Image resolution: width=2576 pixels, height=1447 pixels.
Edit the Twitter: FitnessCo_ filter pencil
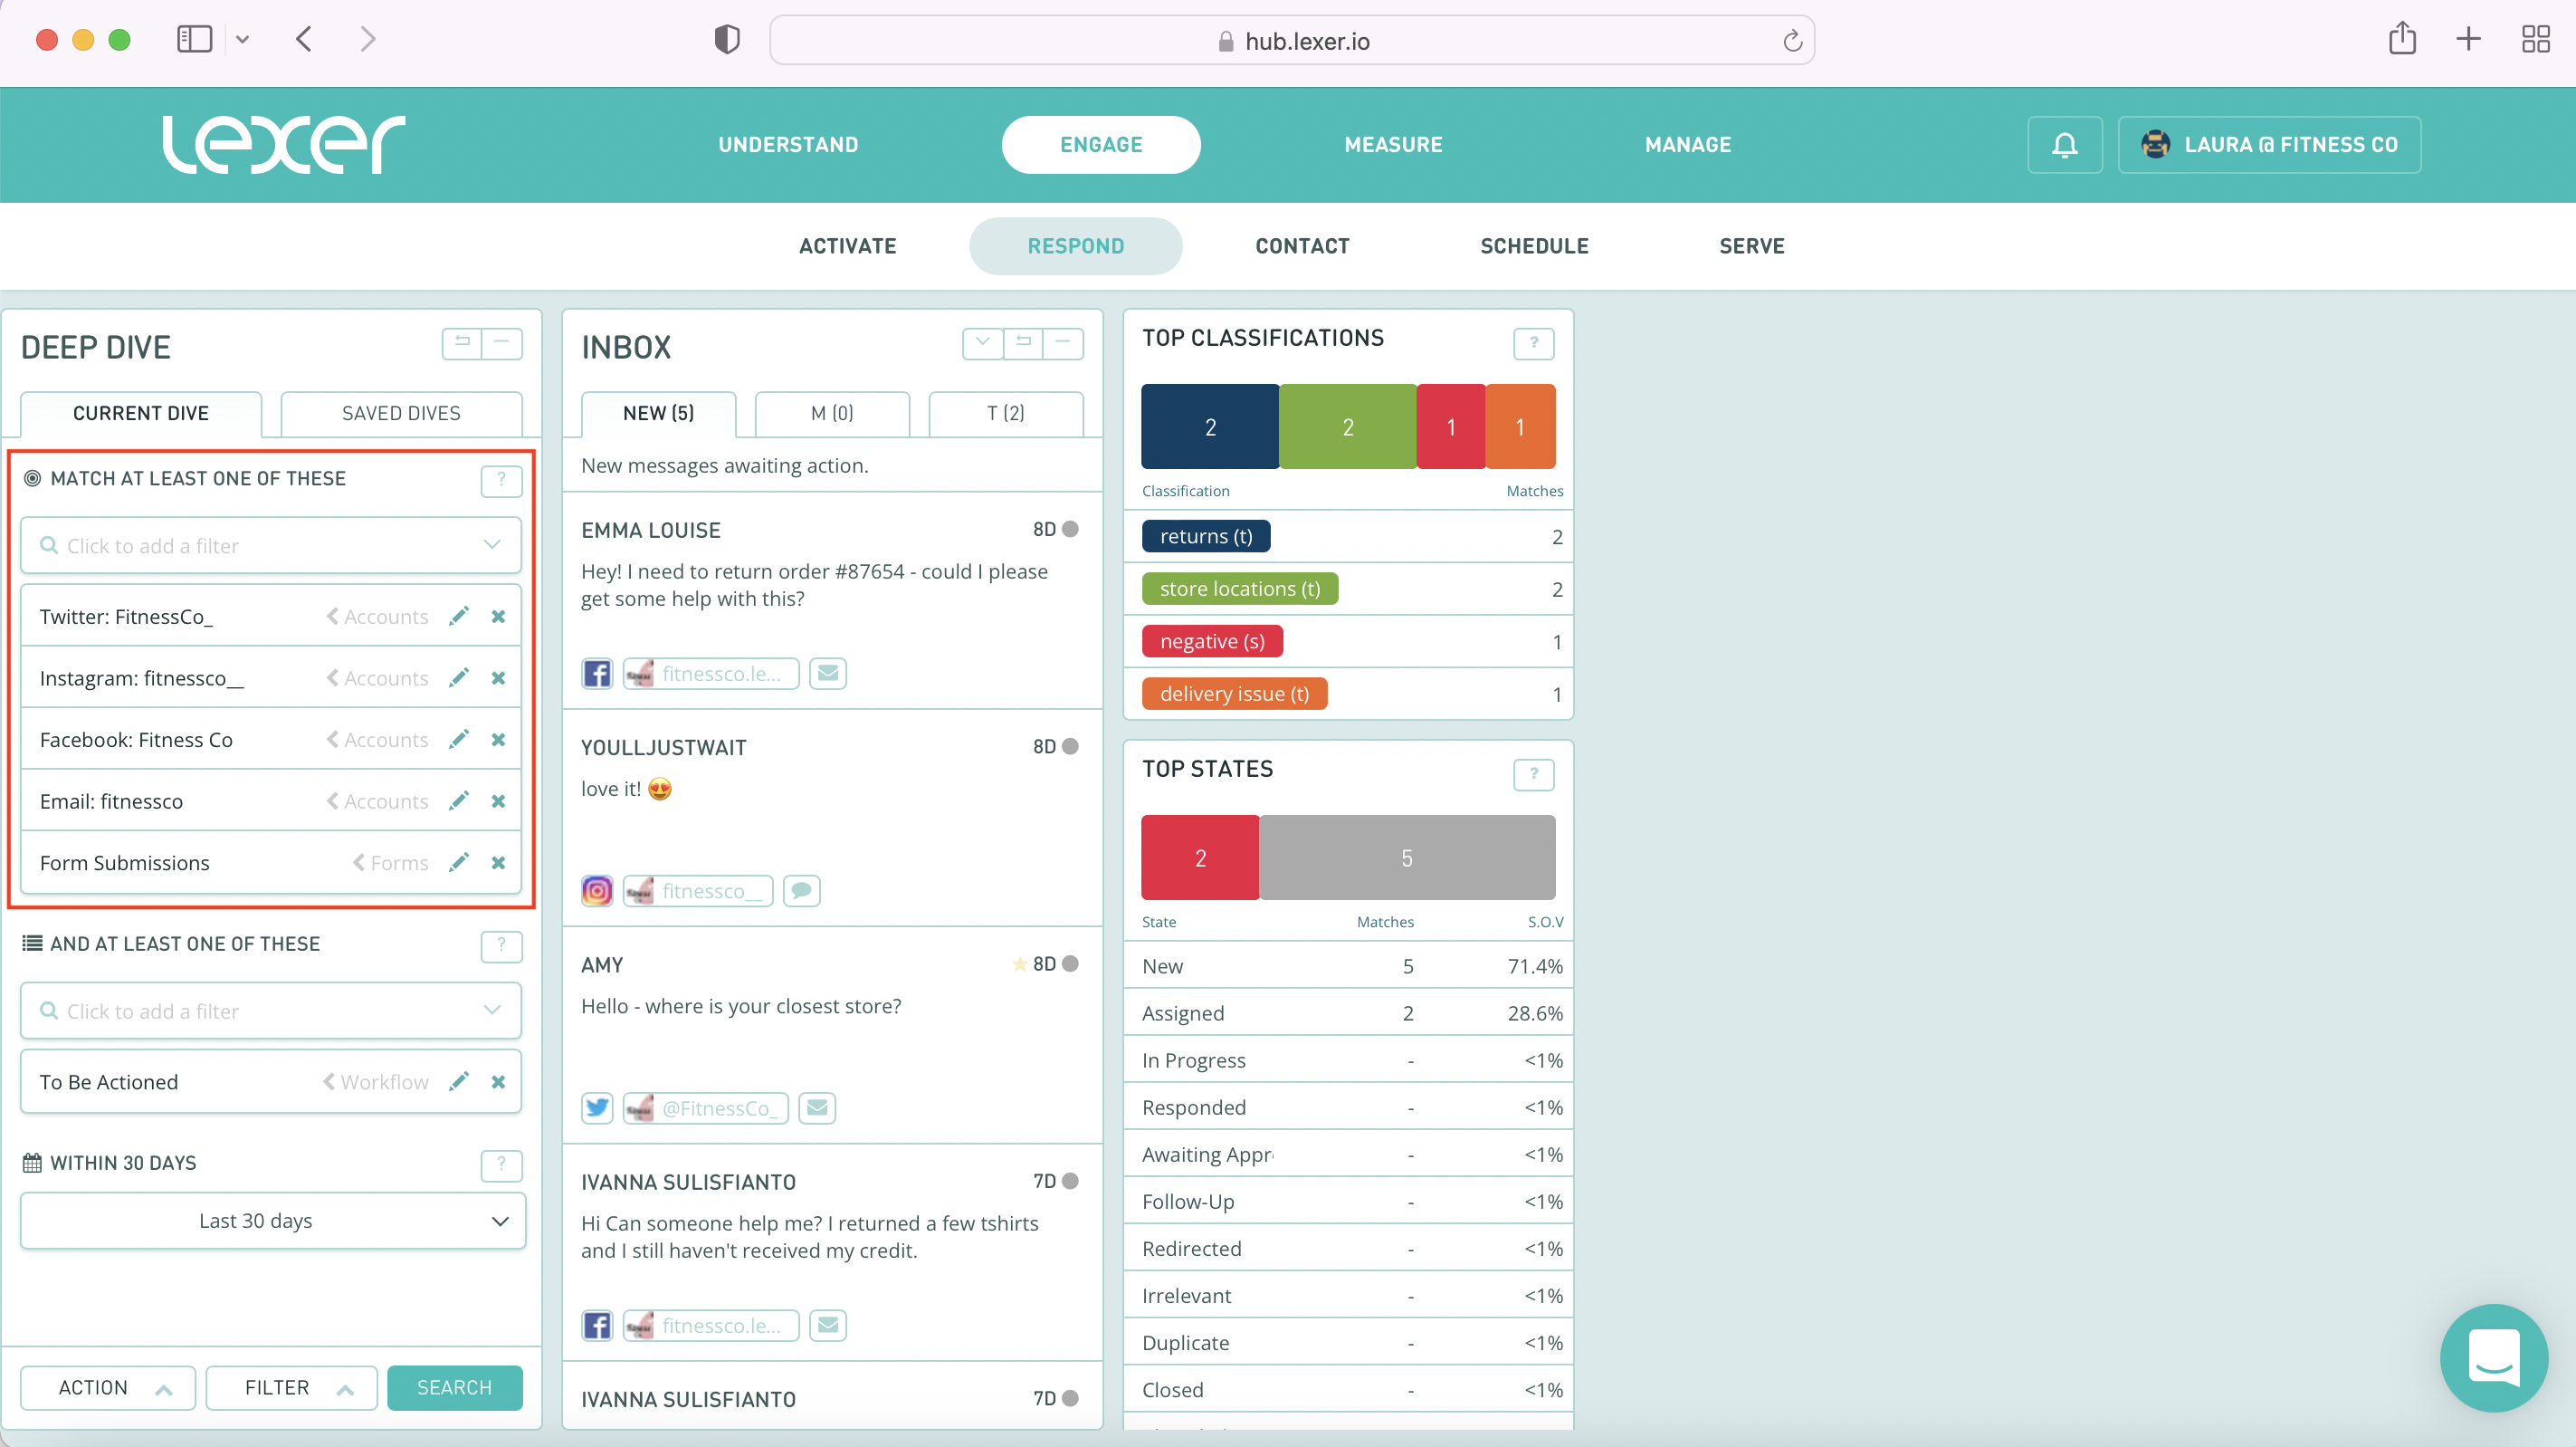point(459,617)
